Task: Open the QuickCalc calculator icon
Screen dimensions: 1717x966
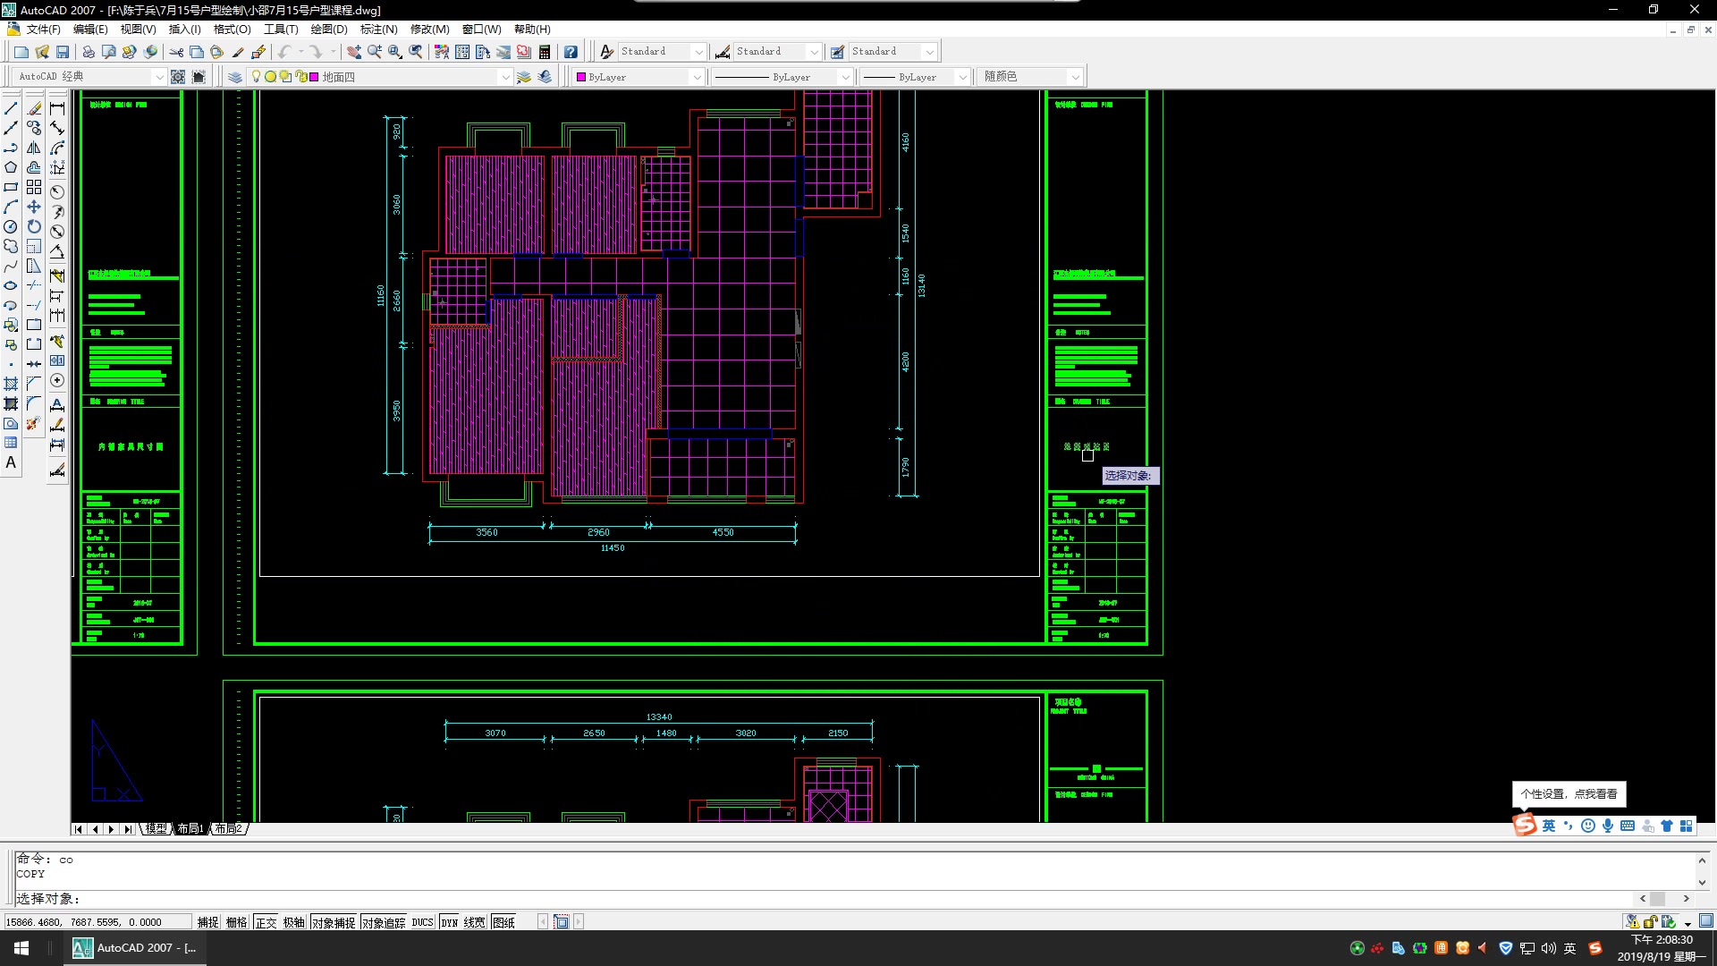Action: pos(545,52)
